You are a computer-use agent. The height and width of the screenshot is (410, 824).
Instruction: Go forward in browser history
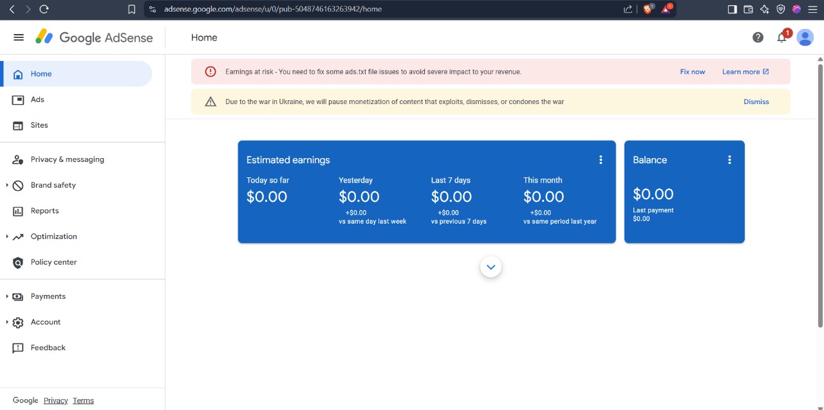tap(27, 9)
